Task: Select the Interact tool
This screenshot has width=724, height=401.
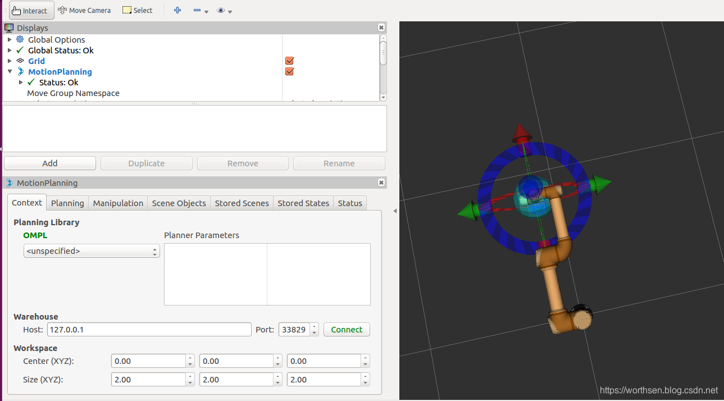Action: (x=31, y=10)
